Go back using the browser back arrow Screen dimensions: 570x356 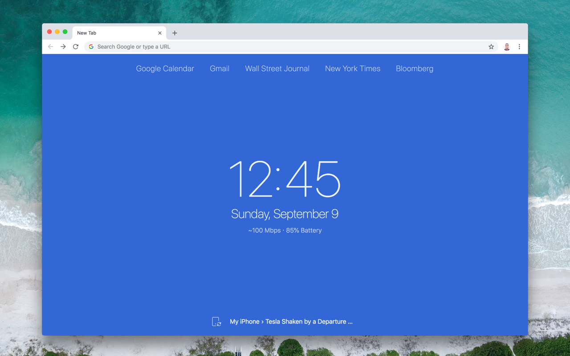51,47
